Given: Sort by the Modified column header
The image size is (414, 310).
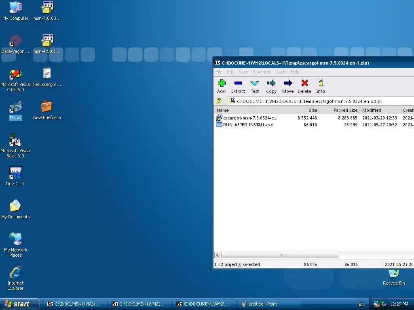Looking at the screenshot, I should pos(380,110).
